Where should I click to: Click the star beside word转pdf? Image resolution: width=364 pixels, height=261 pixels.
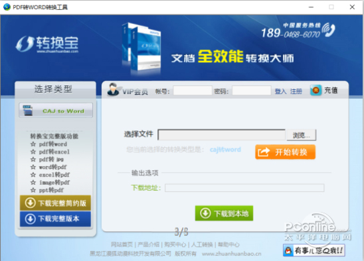pyautogui.click(x=33, y=167)
